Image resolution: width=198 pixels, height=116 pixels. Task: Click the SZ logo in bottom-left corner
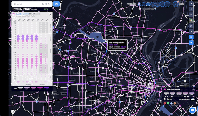tap(13, 112)
